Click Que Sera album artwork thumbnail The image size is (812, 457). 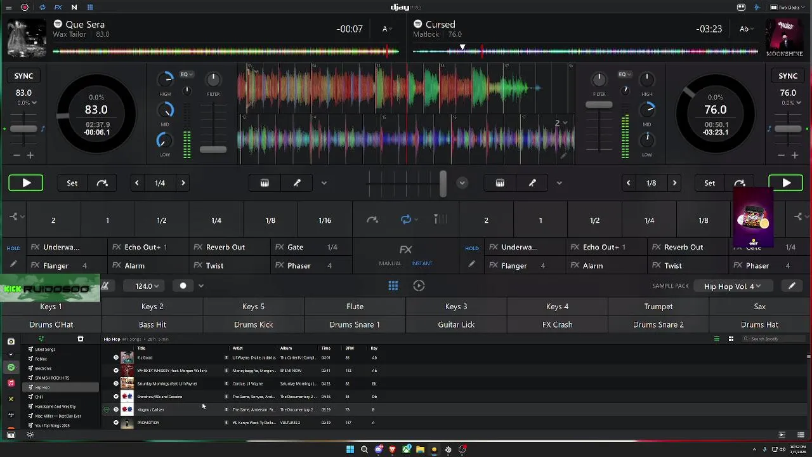tap(26, 37)
